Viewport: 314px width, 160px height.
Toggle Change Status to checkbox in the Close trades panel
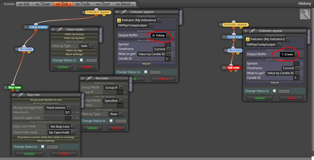81,60
